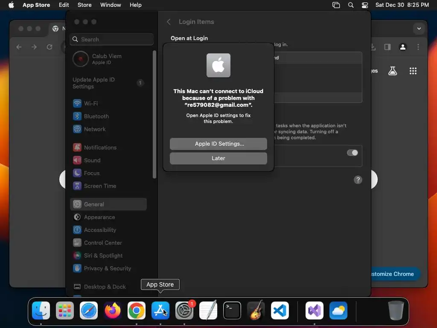
Task: Click the settings Search field
Action: pos(111,39)
